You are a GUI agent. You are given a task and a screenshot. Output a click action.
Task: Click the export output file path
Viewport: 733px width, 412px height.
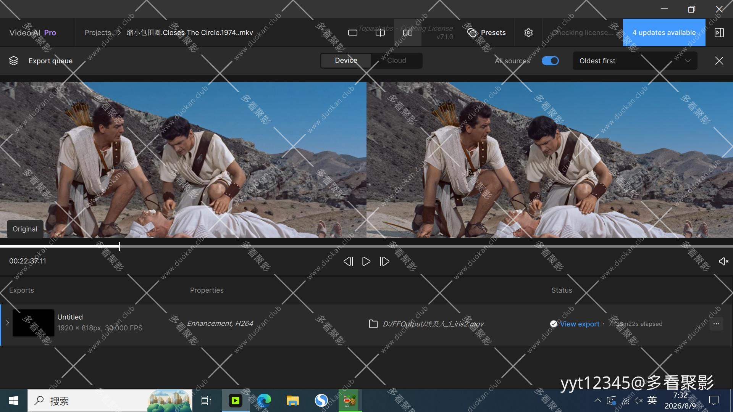433,324
